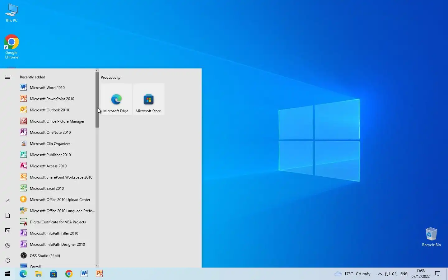The height and width of the screenshot is (280, 448).
Task: Open the volume tray icon
Action: point(394,274)
